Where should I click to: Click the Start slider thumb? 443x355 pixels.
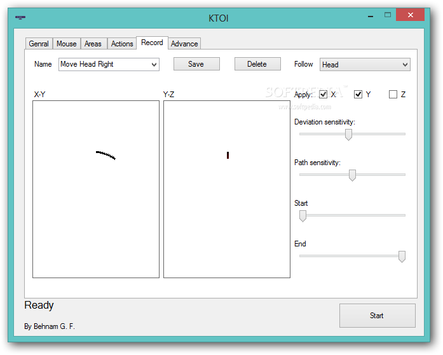(303, 216)
